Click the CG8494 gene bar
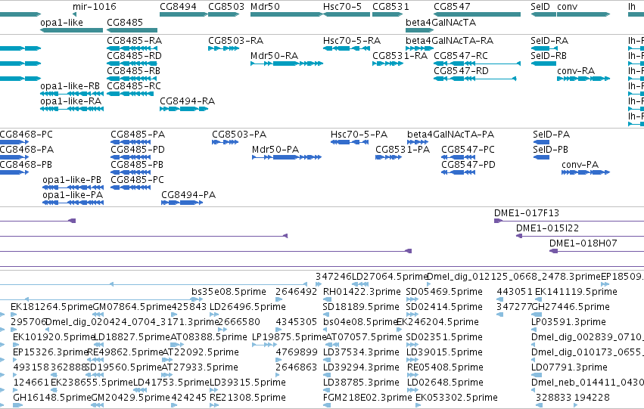Screen dimensions: 644x409 (184, 15)
